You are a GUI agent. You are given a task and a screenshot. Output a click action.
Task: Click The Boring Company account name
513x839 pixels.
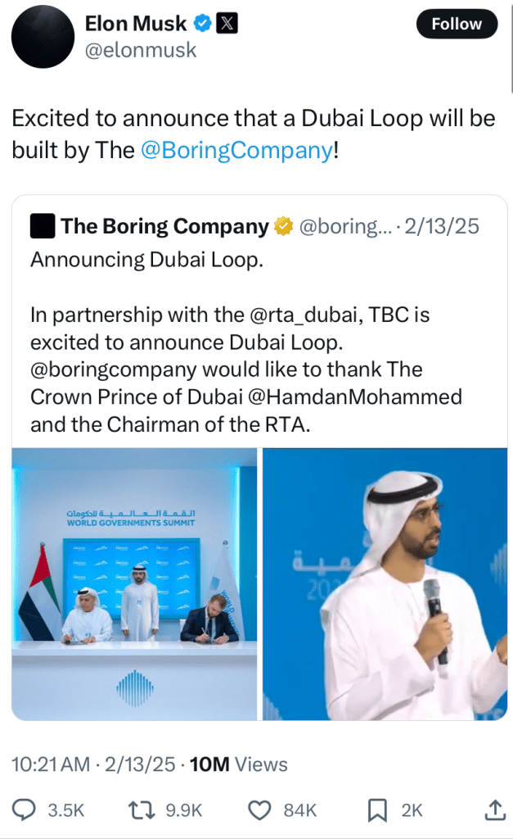point(164,227)
